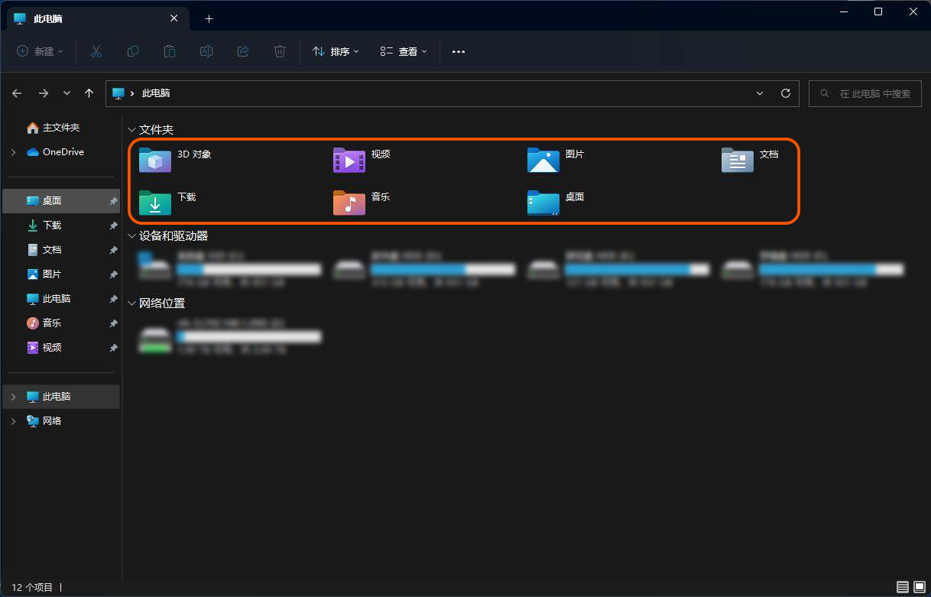The width and height of the screenshot is (931, 597).
Task: Unpin 下载 using its sidebar pin icon
Action: pyautogui.click(x=113, y=225)
